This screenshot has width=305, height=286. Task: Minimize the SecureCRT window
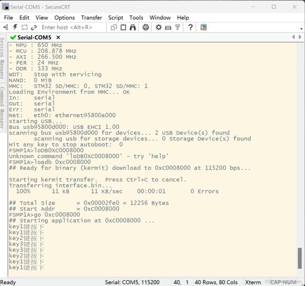click(253, 7)
